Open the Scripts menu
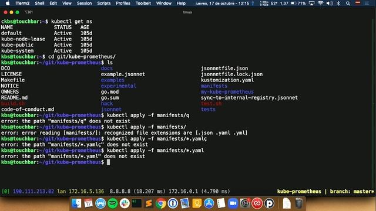This screenshot has height=211, width=376. [x=104, y=4]
